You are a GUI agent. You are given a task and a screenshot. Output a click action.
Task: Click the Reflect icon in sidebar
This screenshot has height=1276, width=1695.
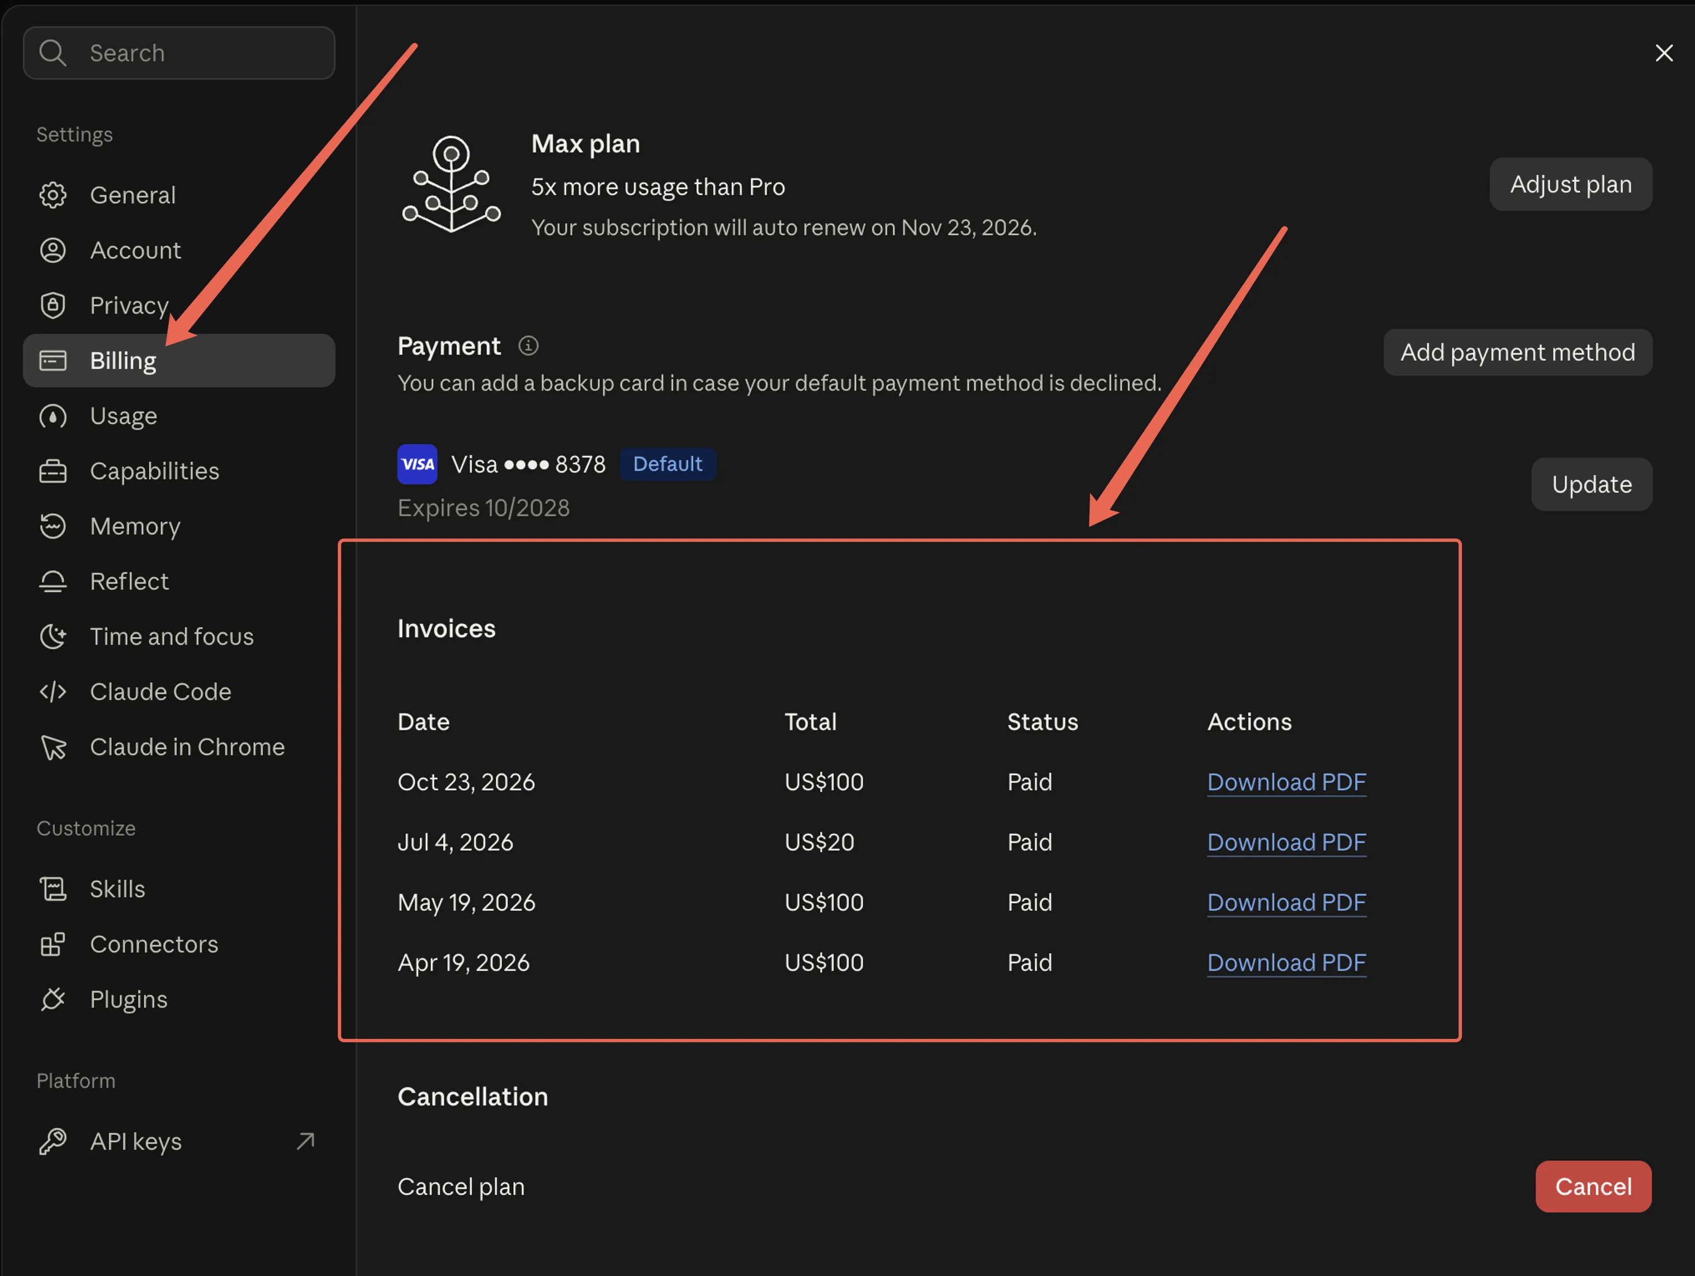click(53, 582)
